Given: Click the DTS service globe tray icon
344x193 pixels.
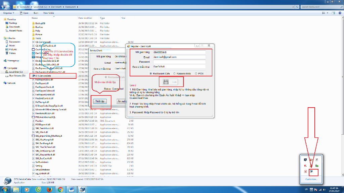Looking at the screenshot, I should (311, 172).
